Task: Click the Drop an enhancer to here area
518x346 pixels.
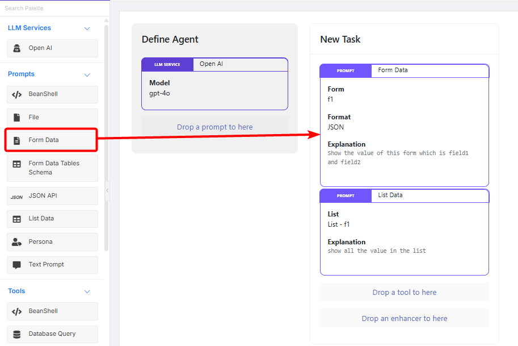Action: pyautogui.click(x=404, y=318)
